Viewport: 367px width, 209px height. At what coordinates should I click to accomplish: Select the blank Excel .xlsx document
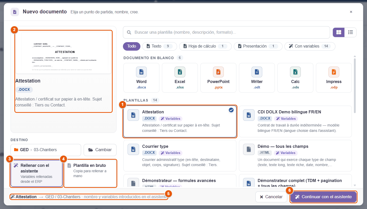pos(180,78)
